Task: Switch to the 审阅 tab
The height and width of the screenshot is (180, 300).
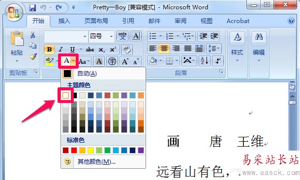Action: (x=180, y=21)
